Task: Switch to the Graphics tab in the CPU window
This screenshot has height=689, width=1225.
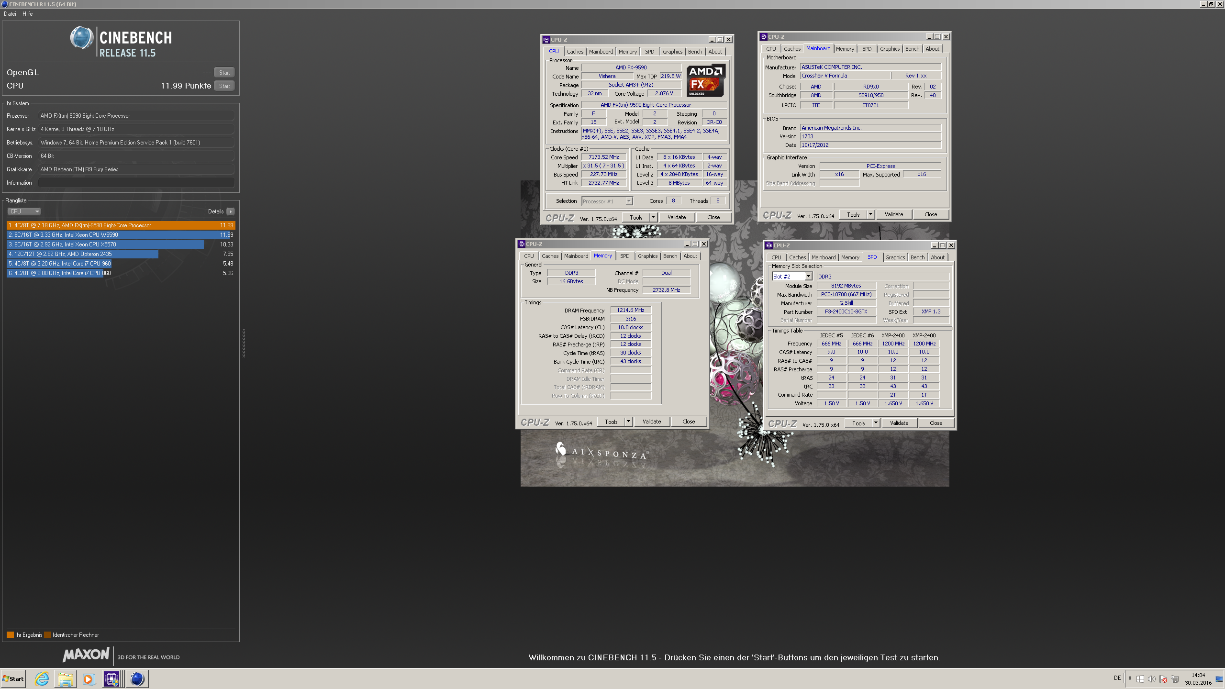Action: coord(672,52)
